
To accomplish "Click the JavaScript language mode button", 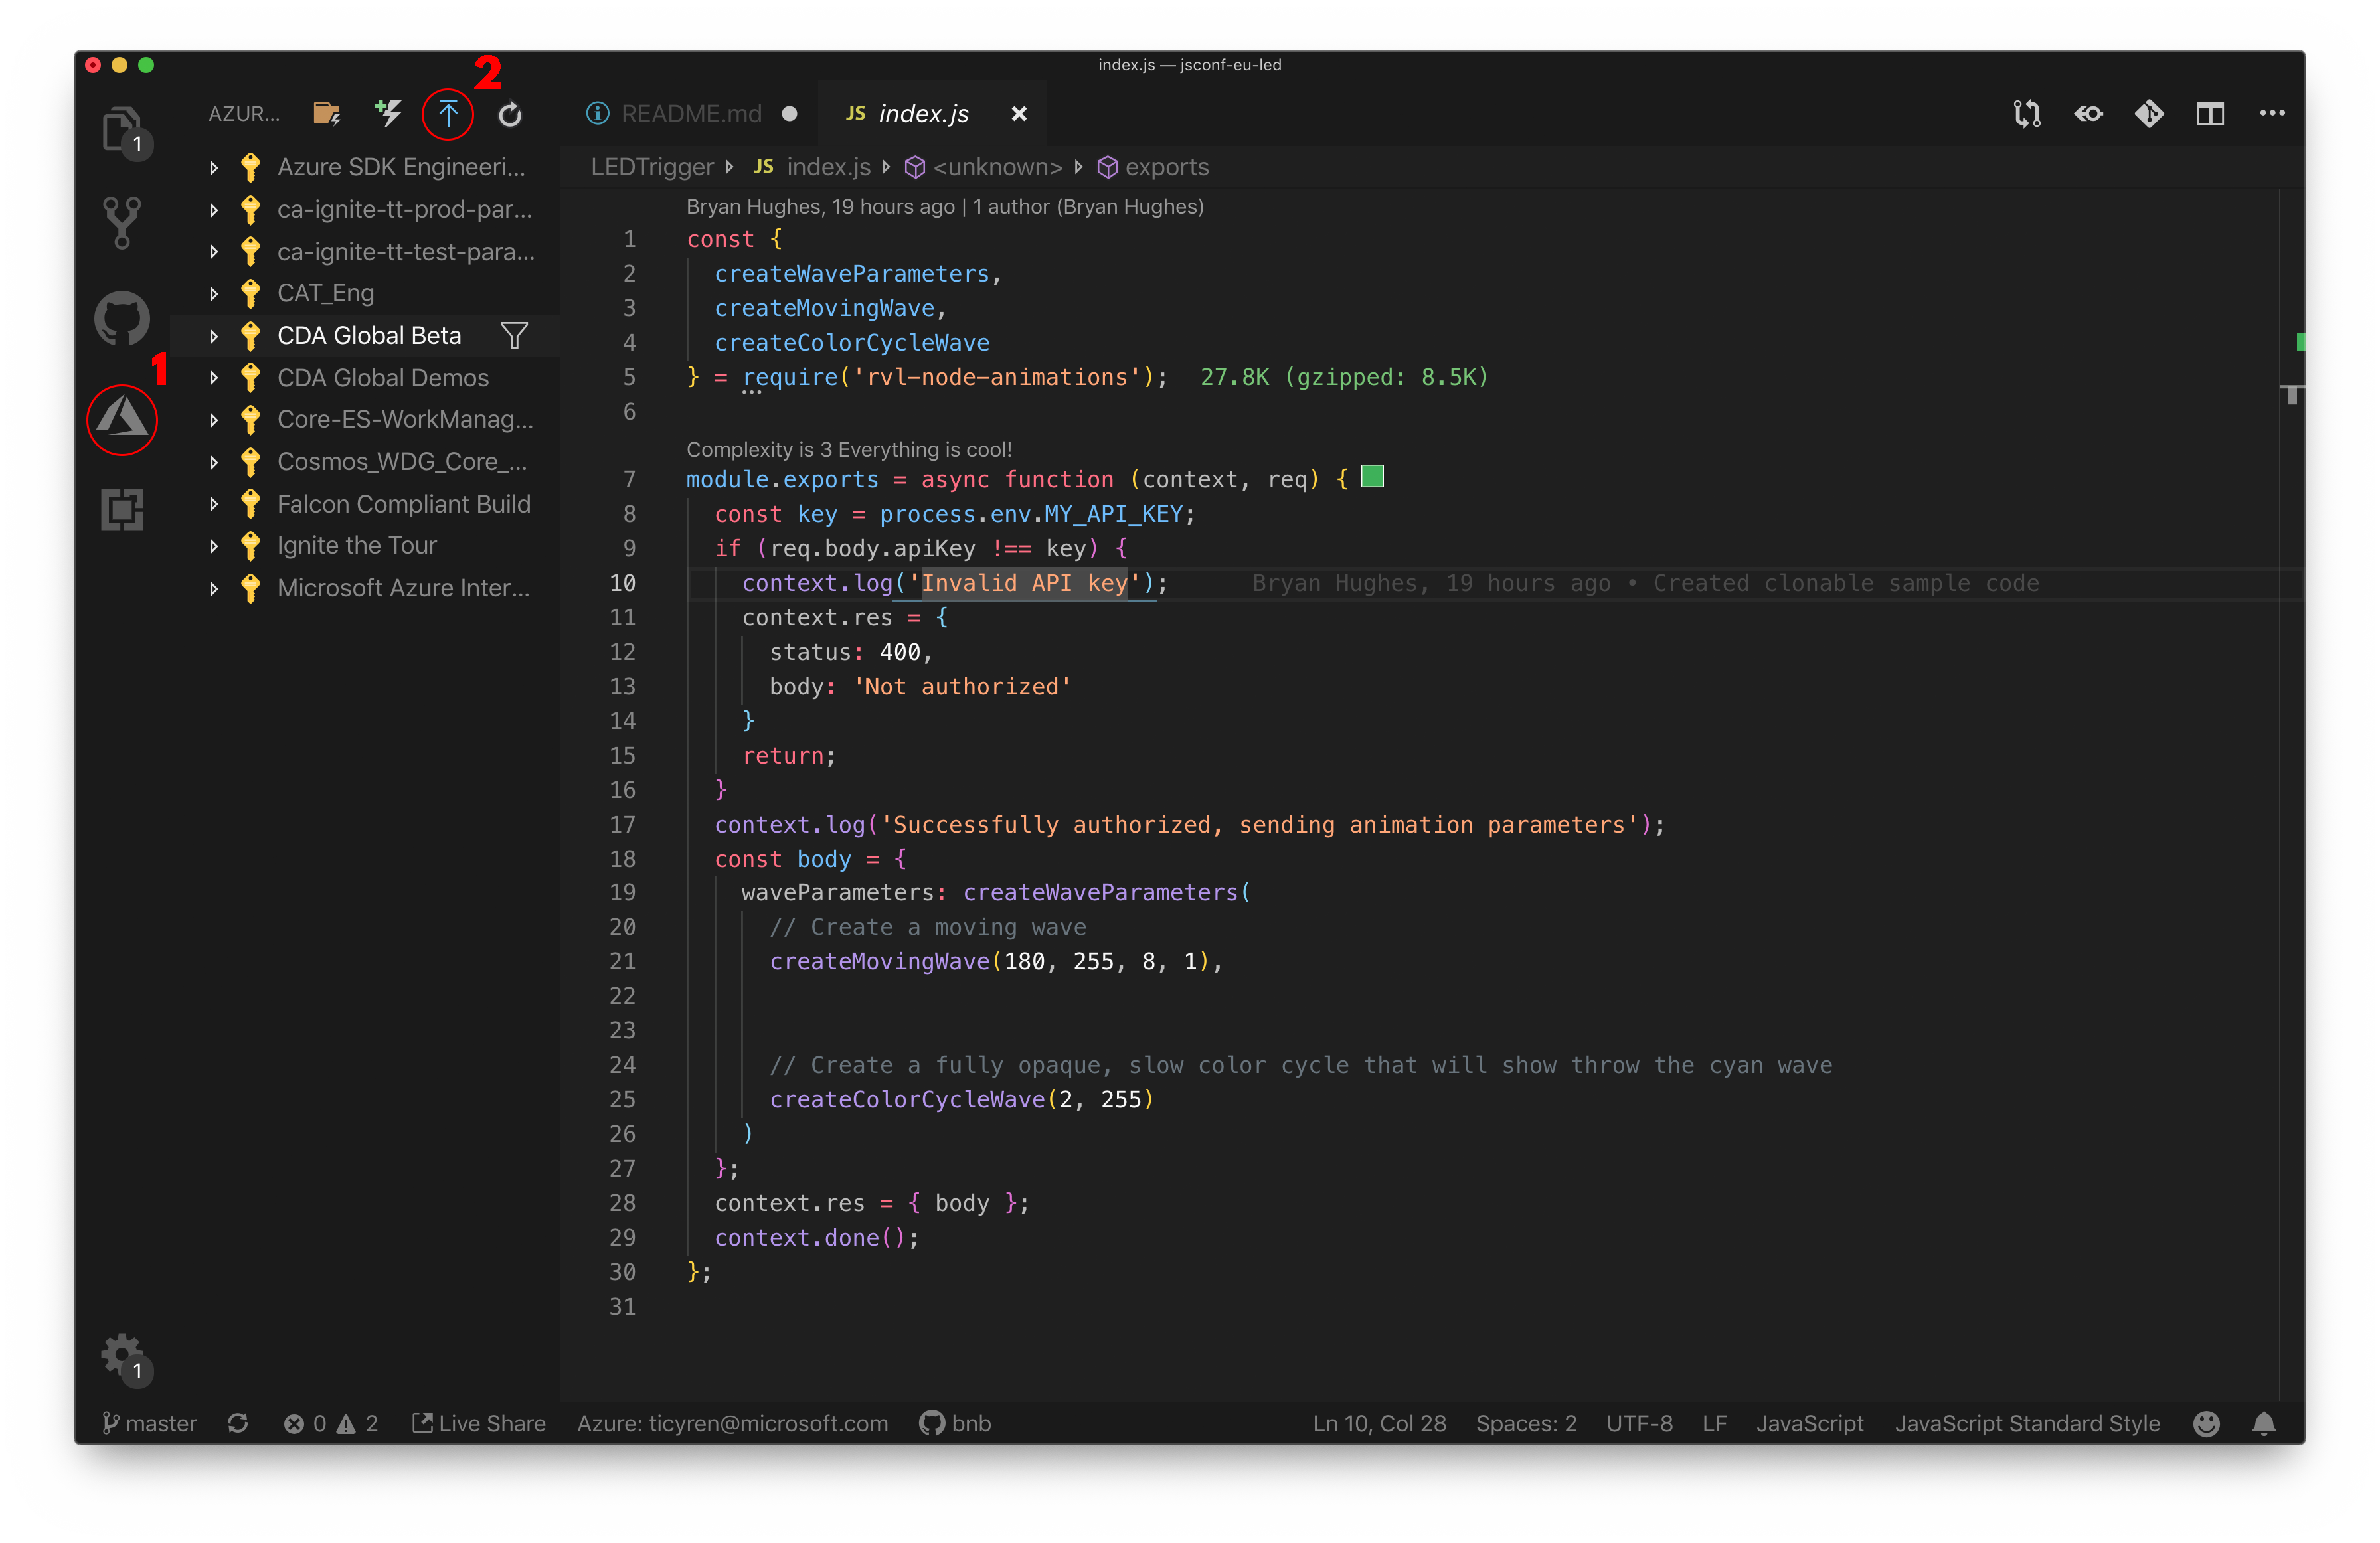I will click(x=1809, y=1423).
